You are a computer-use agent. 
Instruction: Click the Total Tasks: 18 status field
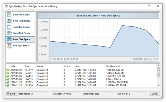34,94
